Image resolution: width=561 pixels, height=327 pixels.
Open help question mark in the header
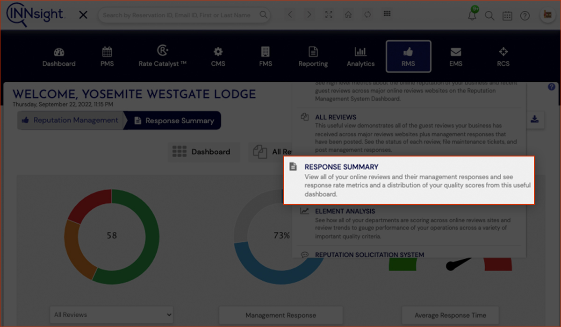pos(525,16)
